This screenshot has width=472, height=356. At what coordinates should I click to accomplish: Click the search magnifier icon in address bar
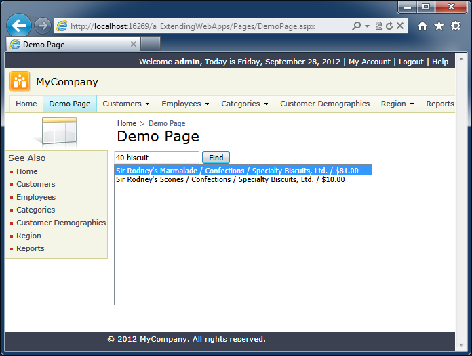pyautogui.click(x=357, y=26)
